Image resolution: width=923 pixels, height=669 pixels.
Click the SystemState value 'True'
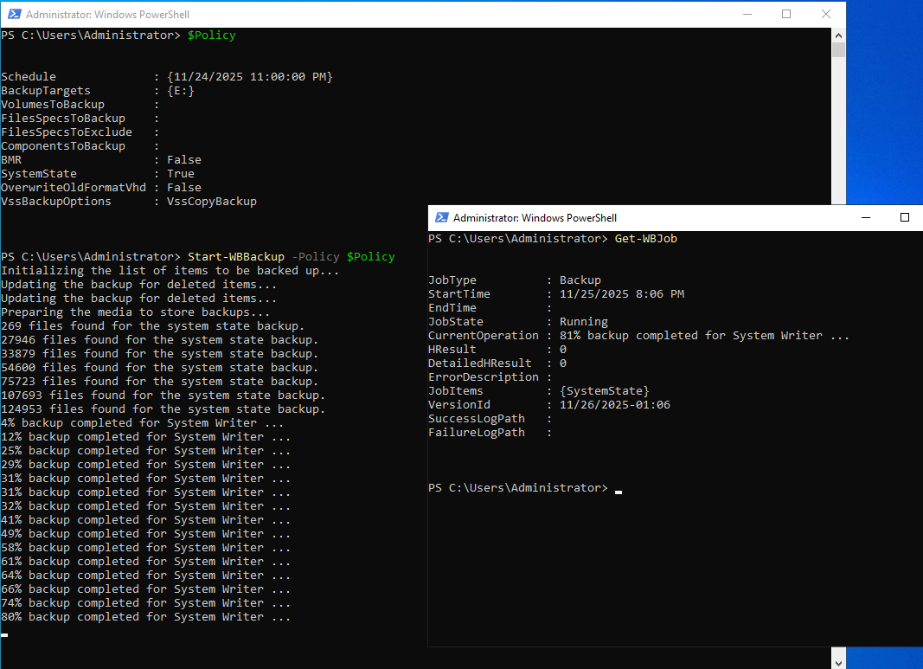pos(180,174)
